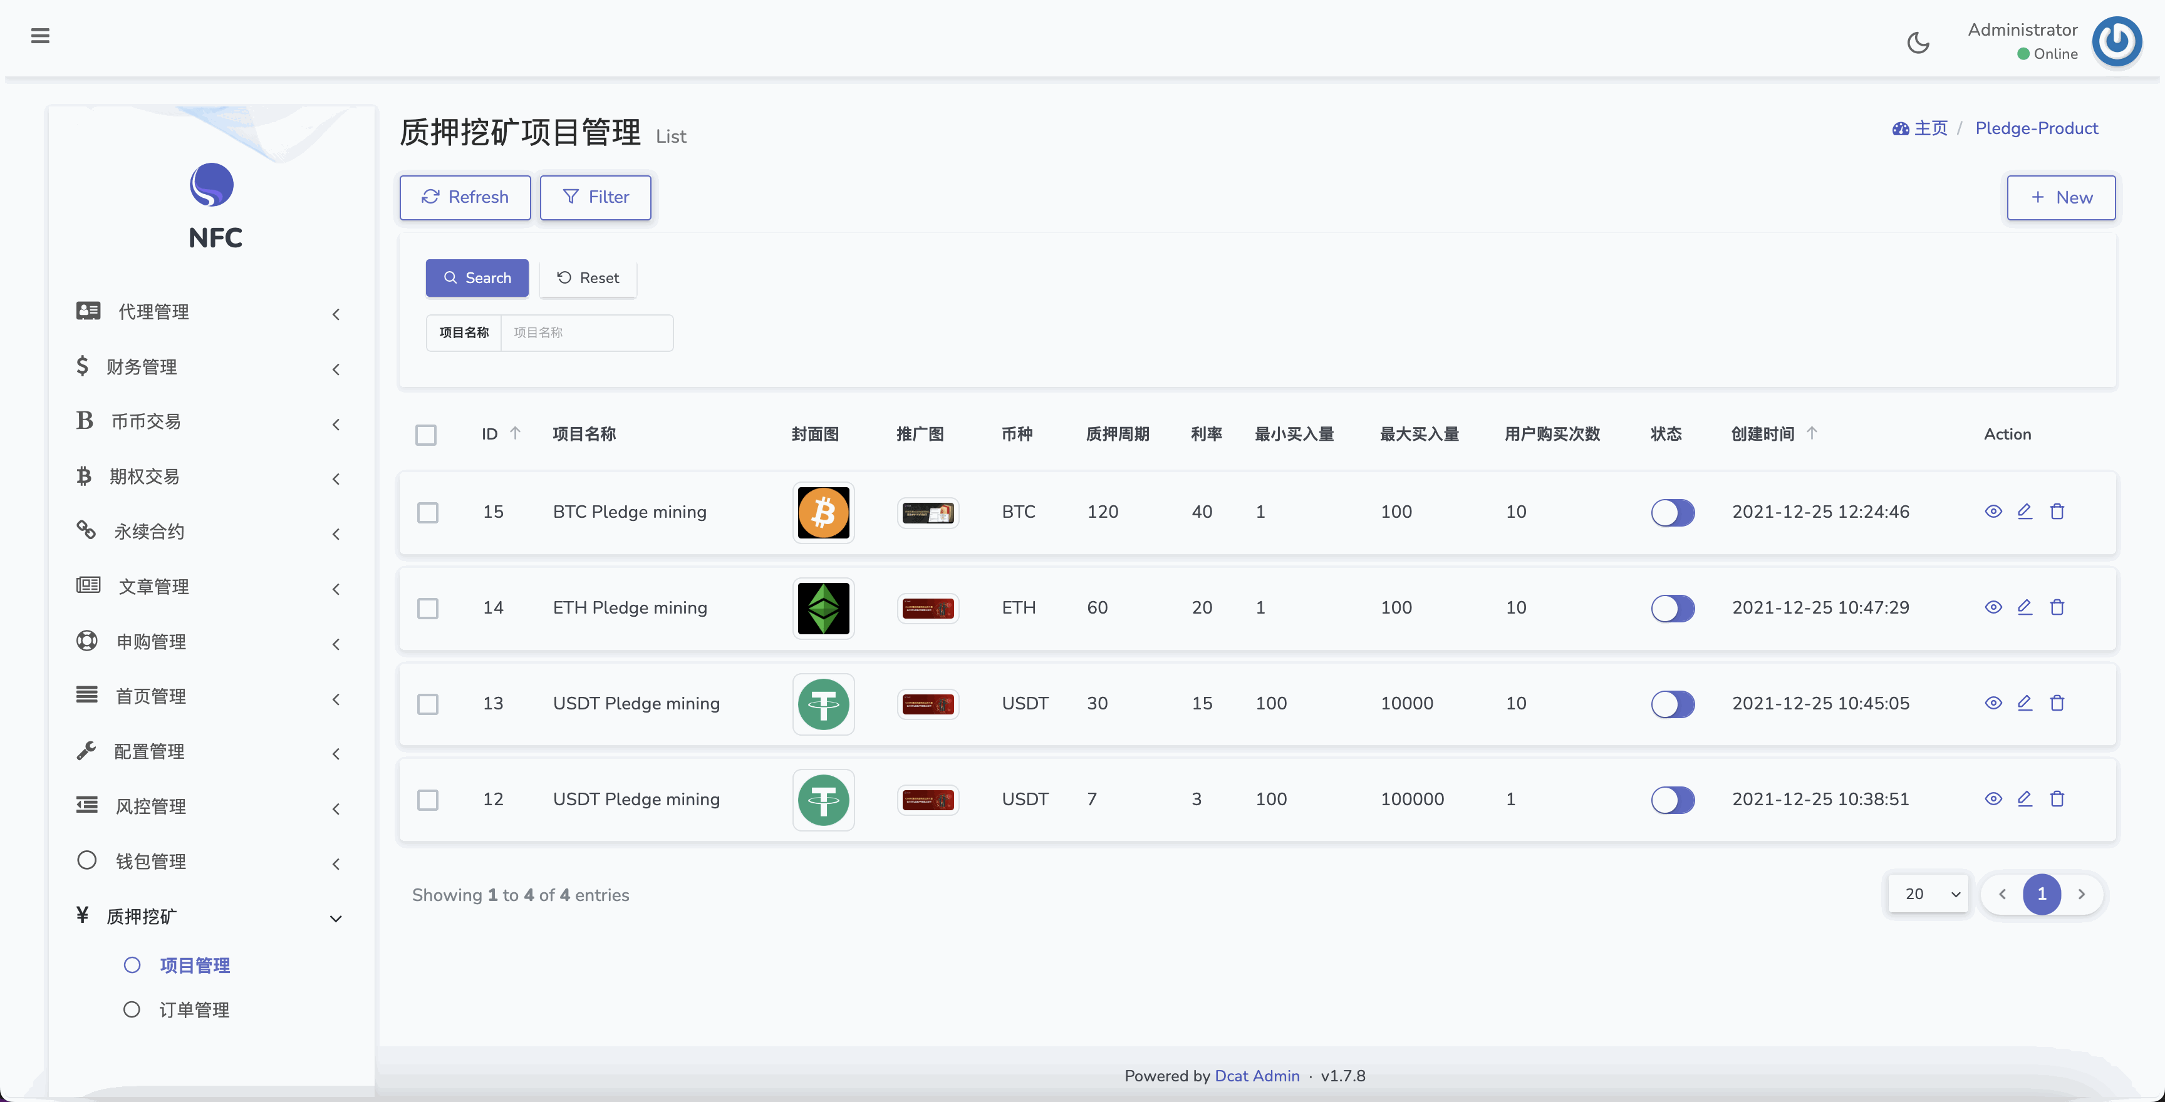Create a record with the New button

click(2061, 197)
